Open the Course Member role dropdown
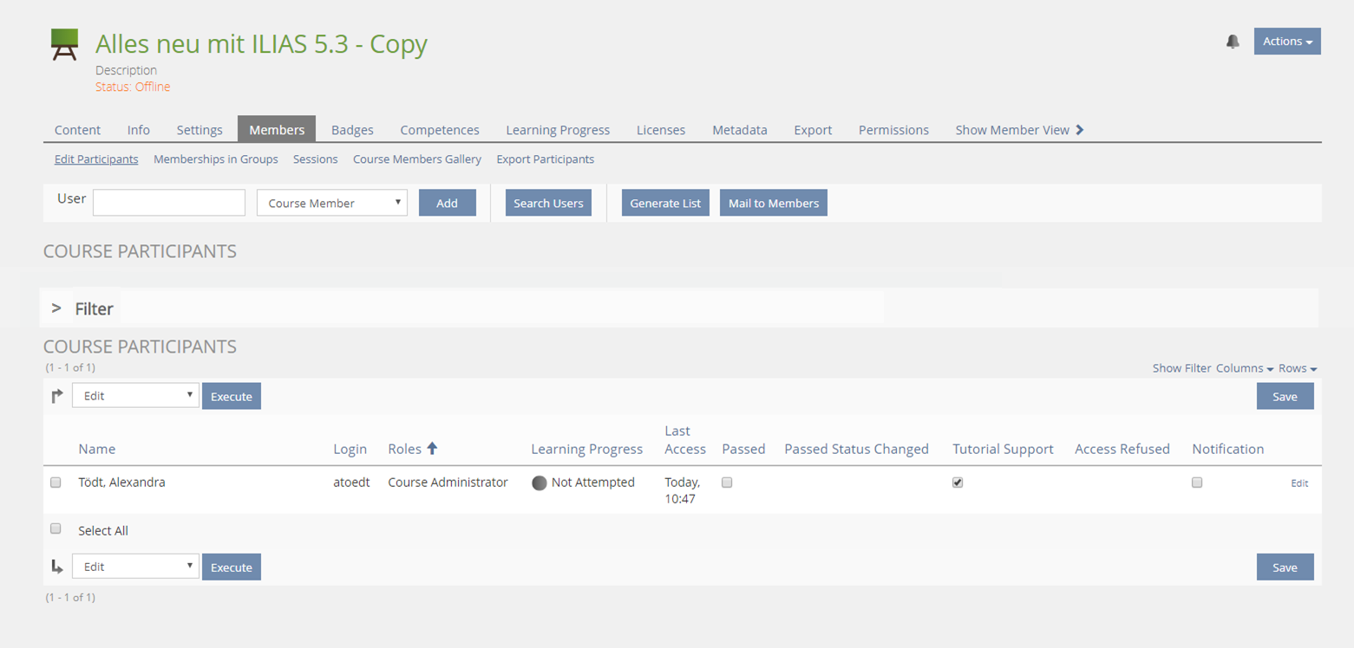This screenshot has width=1354, height=648. (x=331, y=203)
